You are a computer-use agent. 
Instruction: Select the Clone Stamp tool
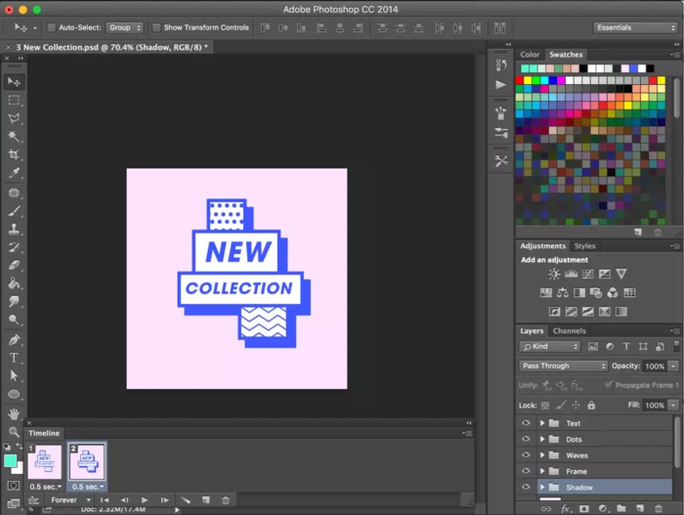click(14, 229)
